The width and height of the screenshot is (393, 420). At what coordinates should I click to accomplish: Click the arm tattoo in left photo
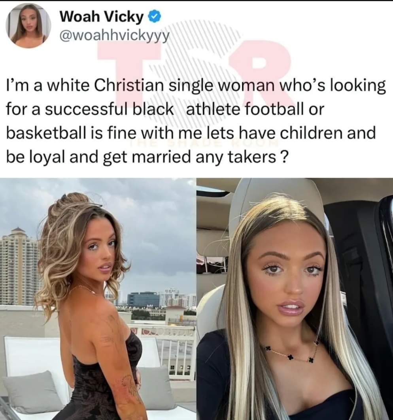129,388
